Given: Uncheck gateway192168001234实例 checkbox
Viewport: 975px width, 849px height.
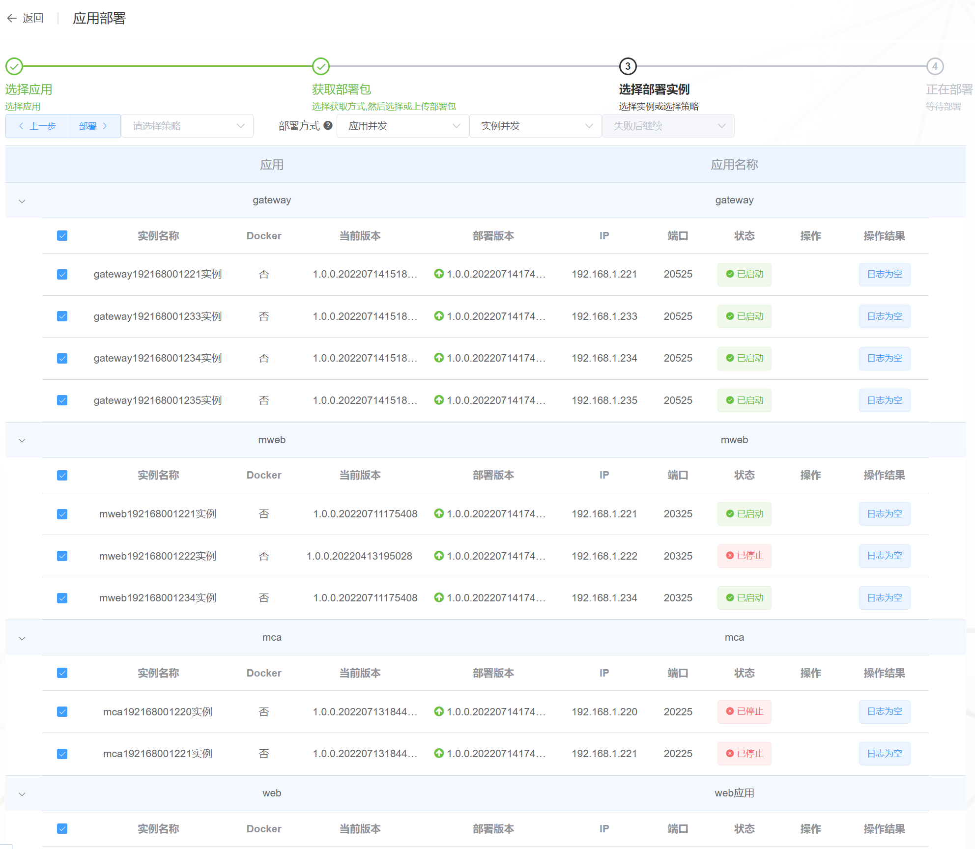Looking at the screenshot, I should [62, 358].
